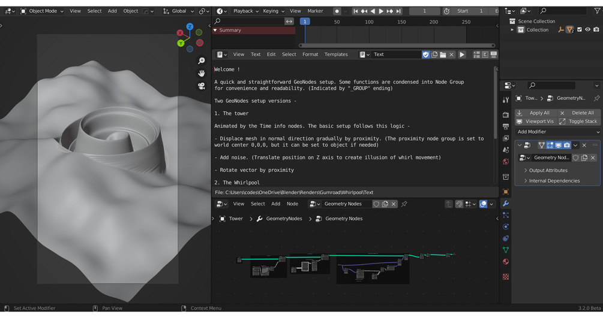Viewport: 603px width, 318px height.
Task: Open Add Modifier dropdown
Action: point(557,132)
